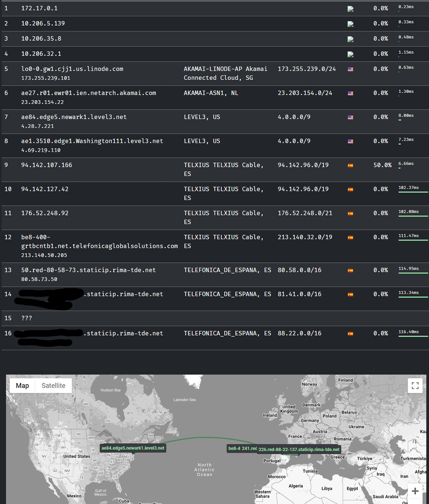This screenshot has height=504, width=429.
Task: Click the US flag on hop 8
Action: [x=351, y=141]
